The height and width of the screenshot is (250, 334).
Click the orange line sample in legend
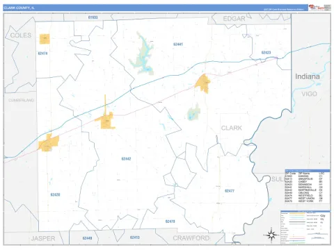click(x=297, y=213)
